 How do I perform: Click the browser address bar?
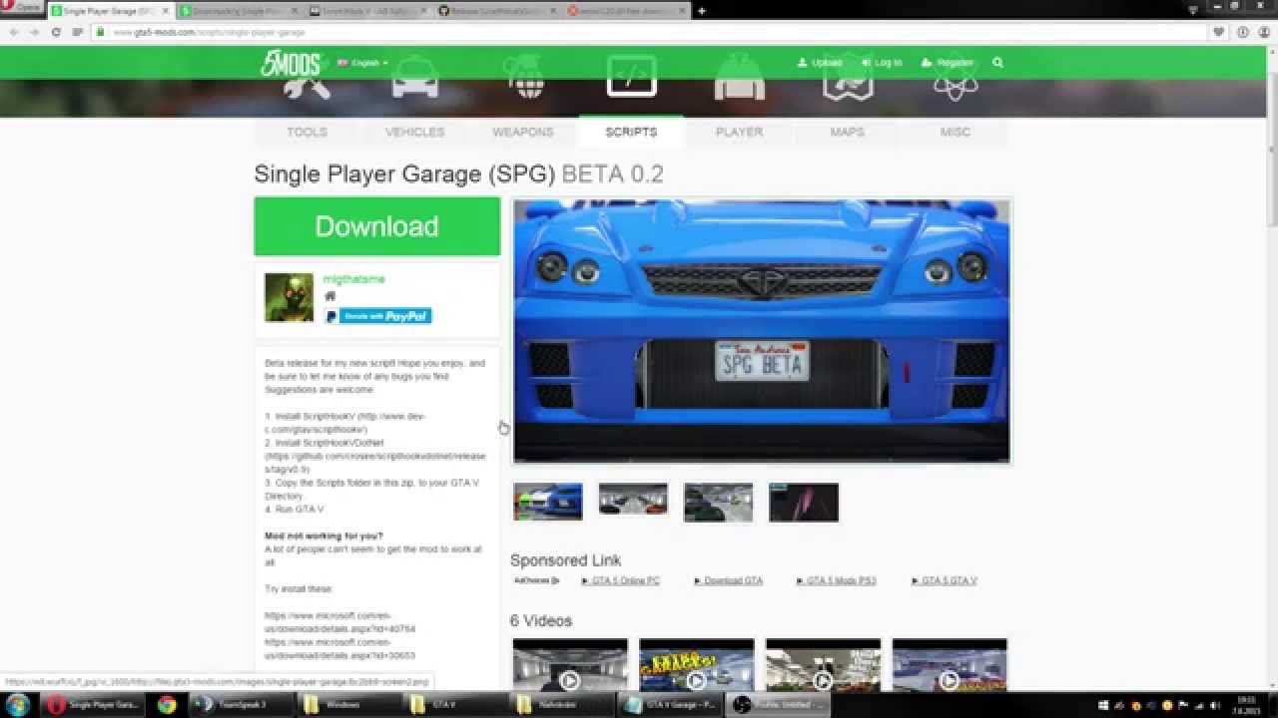click(649, 32)
